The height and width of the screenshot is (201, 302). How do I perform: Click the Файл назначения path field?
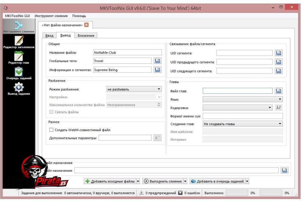pyautogui.click(x=176, y=170)
